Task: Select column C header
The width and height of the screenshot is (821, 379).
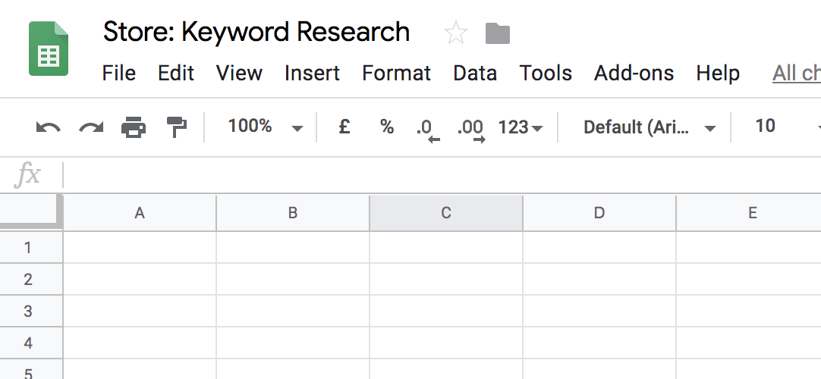Action: [x=446, y=213]
